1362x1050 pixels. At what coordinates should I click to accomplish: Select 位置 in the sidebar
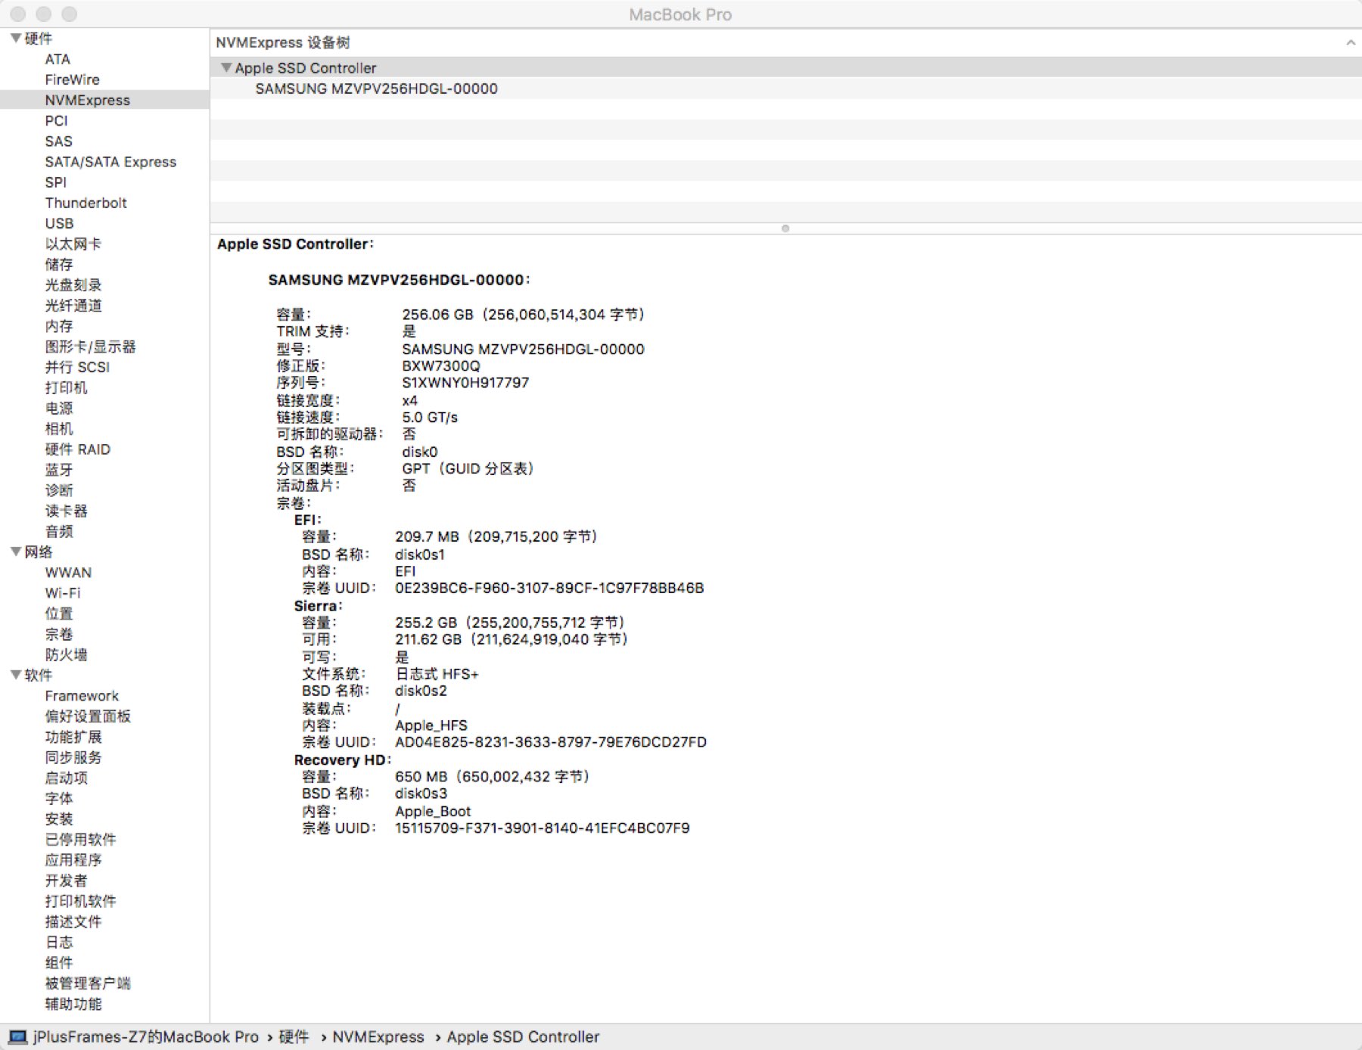pyautogui.click(x=59, y=614)
